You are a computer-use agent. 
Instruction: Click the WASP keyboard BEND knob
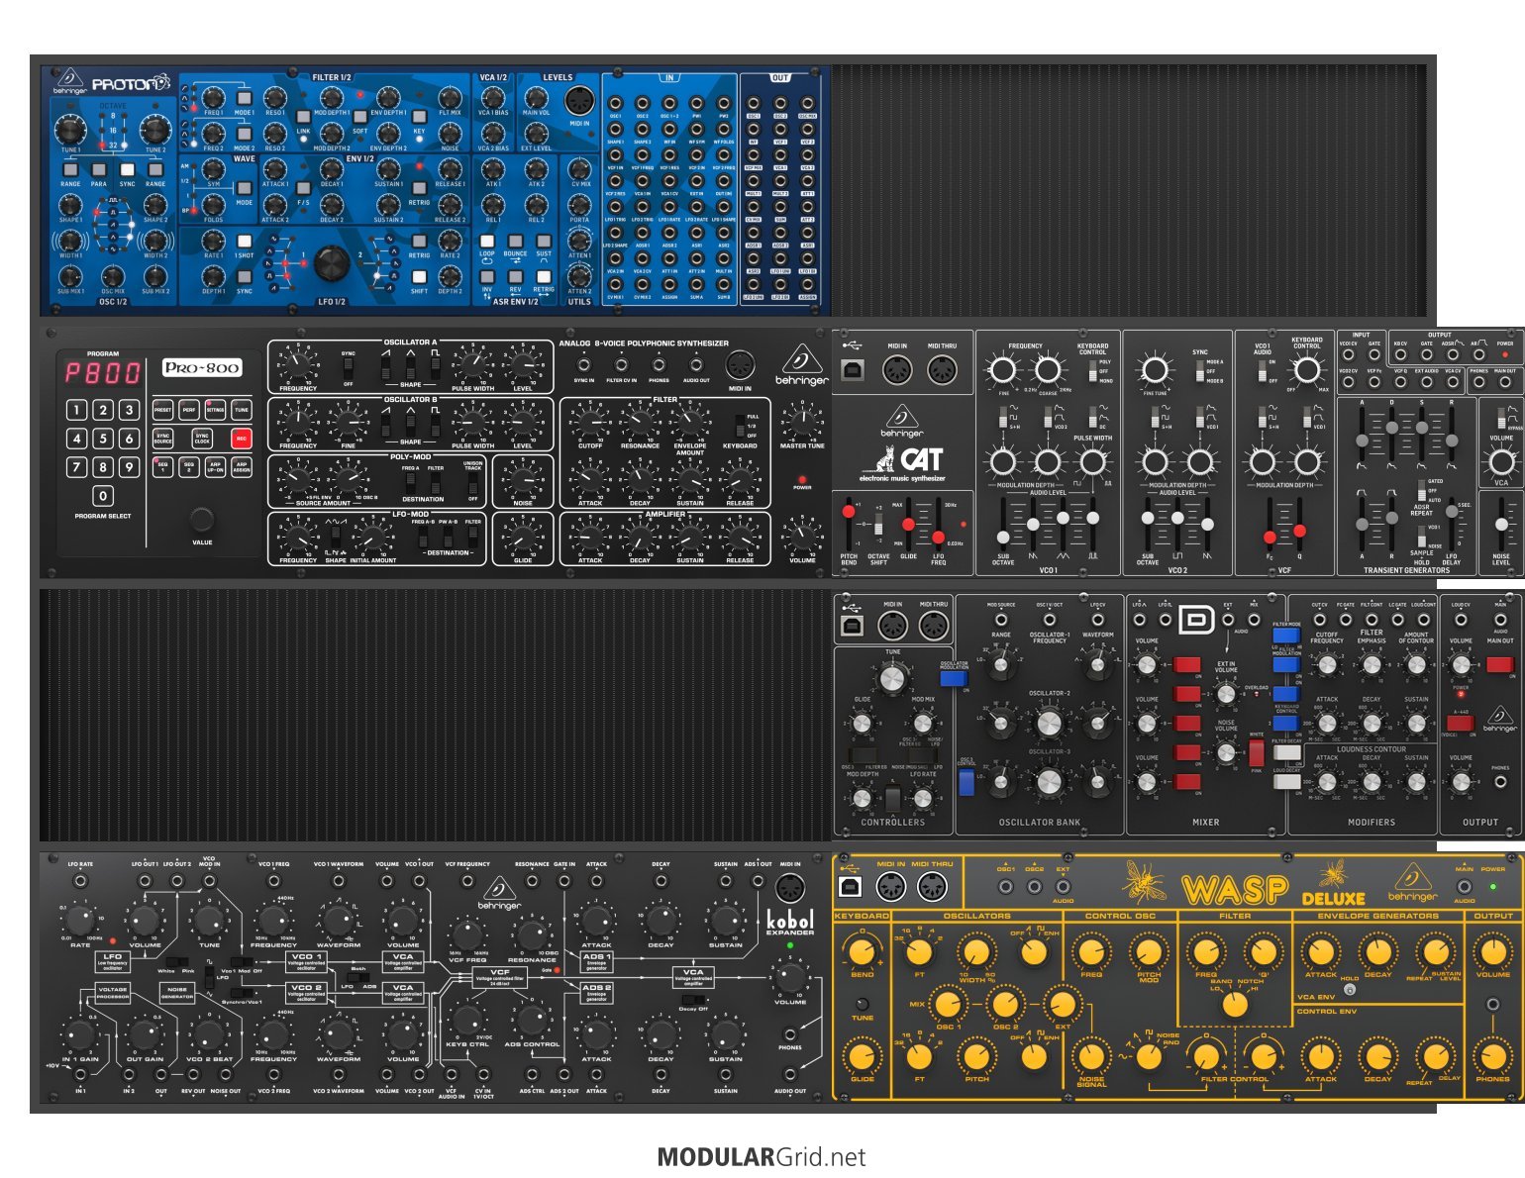(863, 952)
